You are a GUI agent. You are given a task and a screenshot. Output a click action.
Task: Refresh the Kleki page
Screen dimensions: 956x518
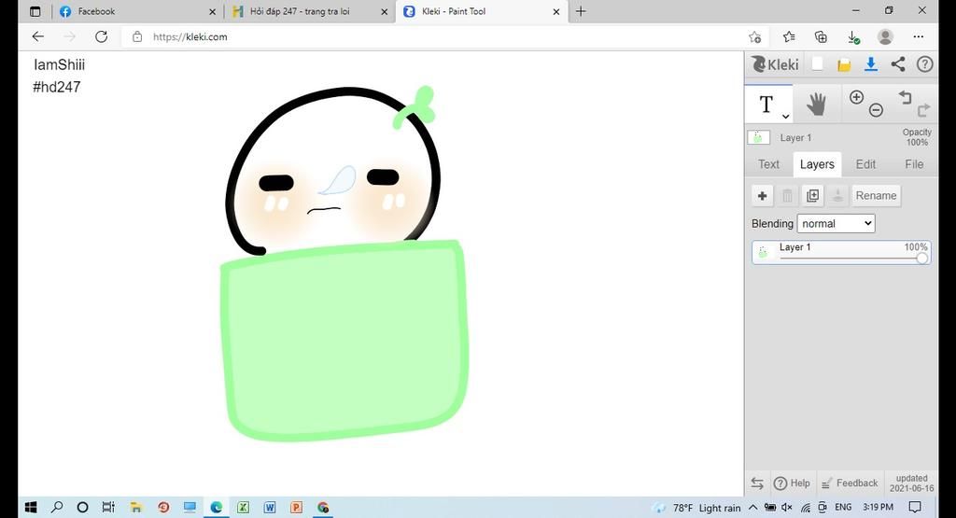(101, 36)
